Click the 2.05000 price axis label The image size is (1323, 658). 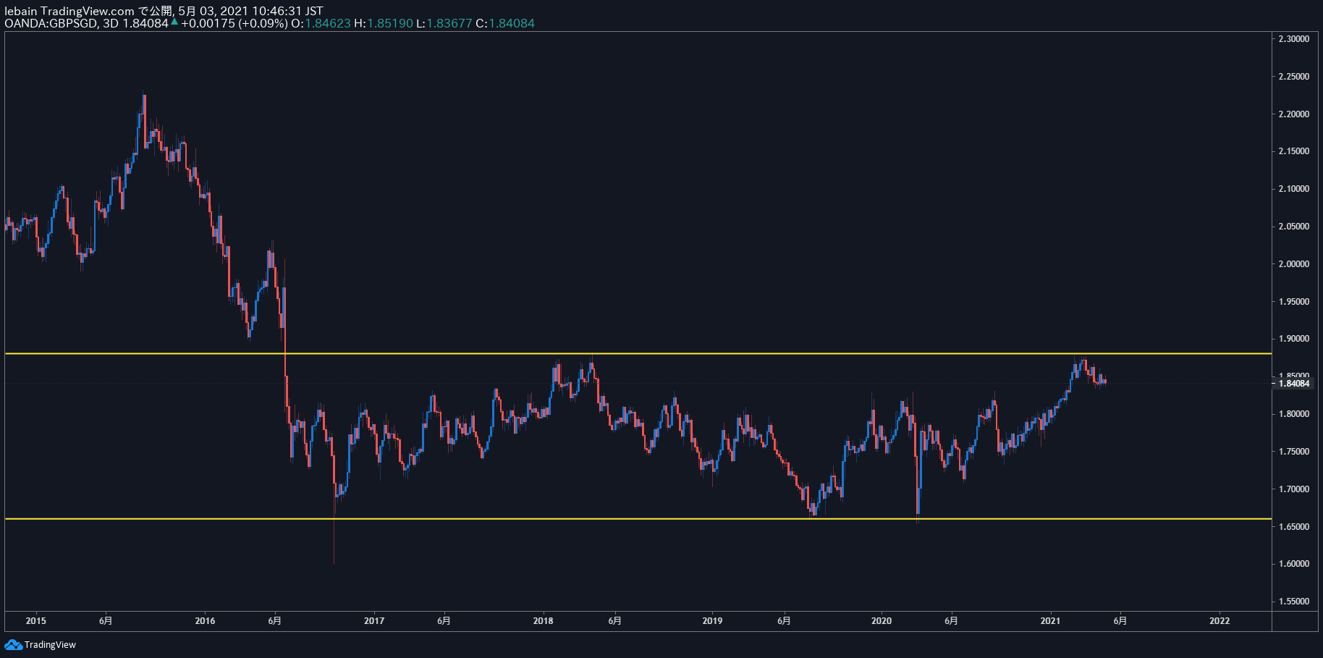pos(1293,227)
